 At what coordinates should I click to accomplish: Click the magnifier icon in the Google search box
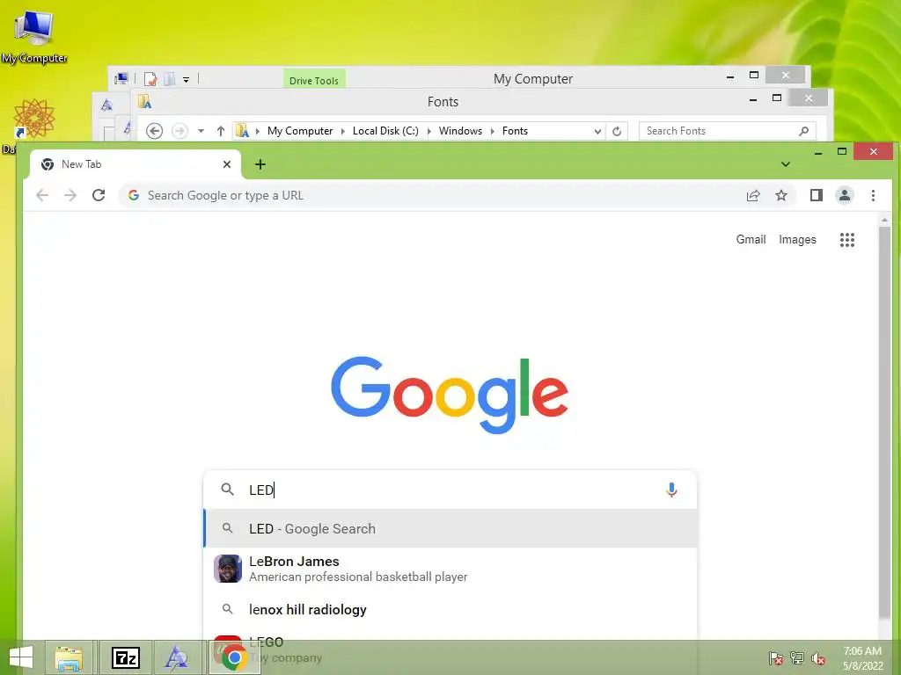pos(228,490)
